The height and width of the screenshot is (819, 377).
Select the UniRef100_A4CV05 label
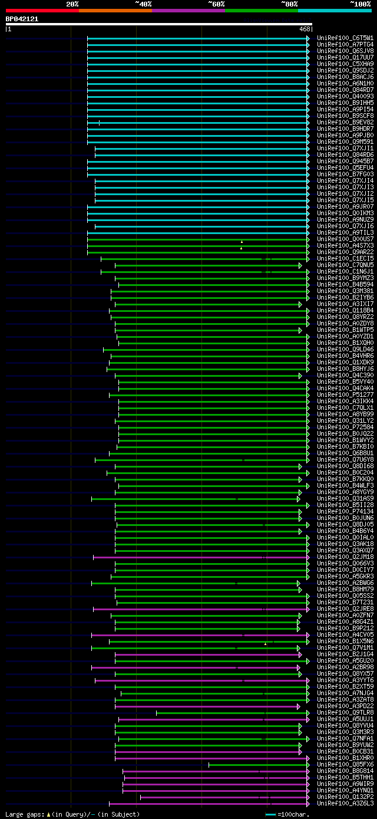(x=345, y=634)
